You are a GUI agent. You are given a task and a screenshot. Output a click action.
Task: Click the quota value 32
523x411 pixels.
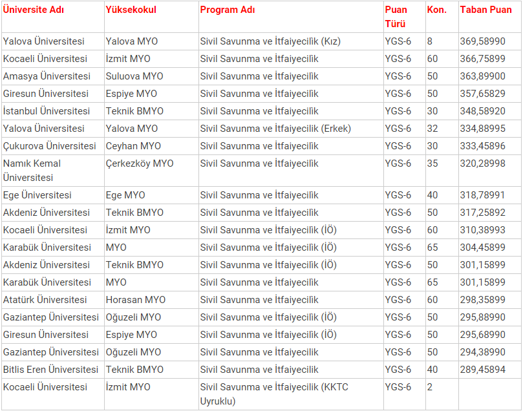pos(432,129)
